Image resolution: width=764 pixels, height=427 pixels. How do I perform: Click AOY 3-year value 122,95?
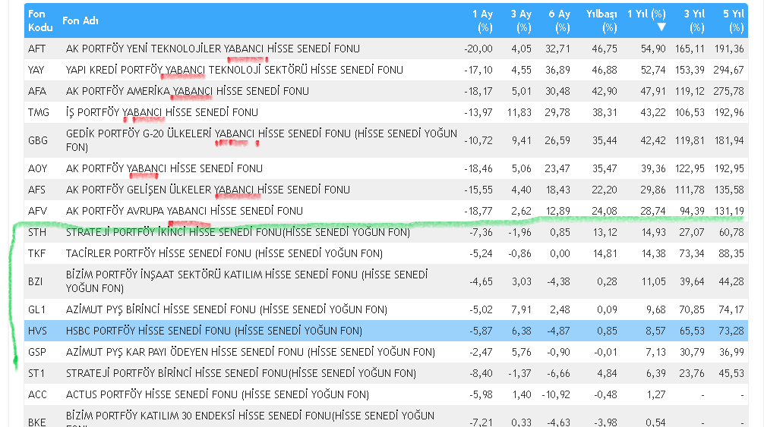pos(690,169)
